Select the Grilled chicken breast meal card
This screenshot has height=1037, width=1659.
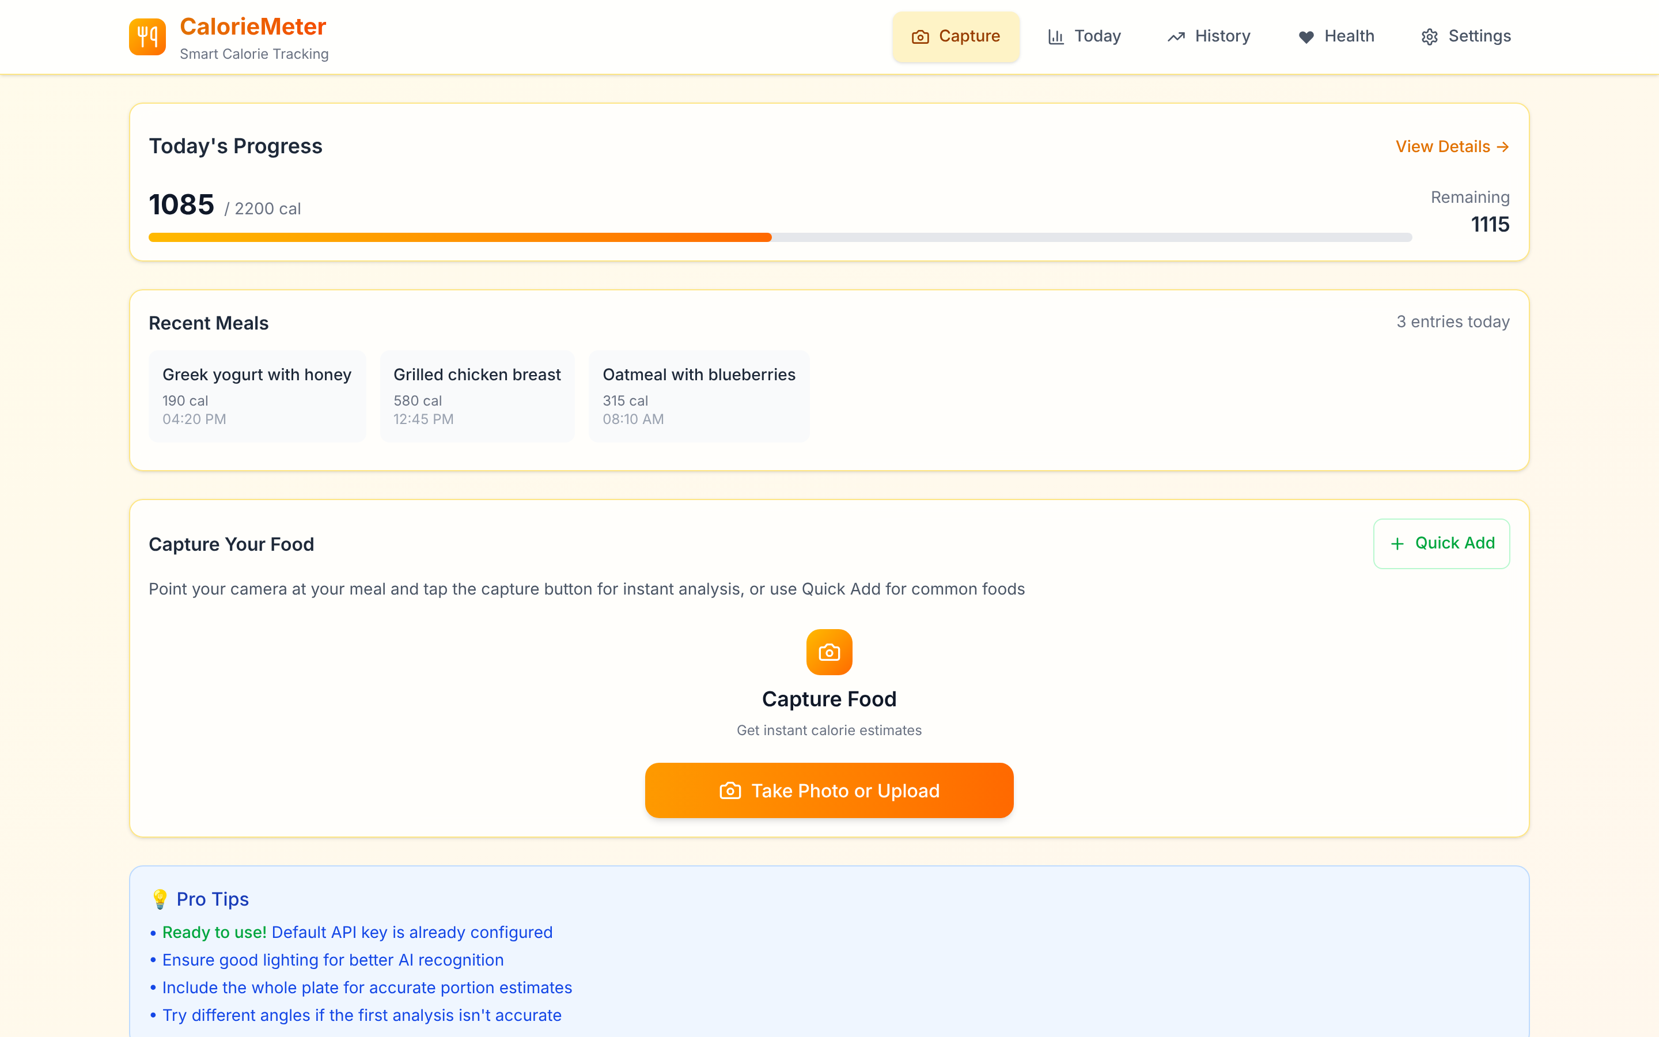tap(477, 396)
